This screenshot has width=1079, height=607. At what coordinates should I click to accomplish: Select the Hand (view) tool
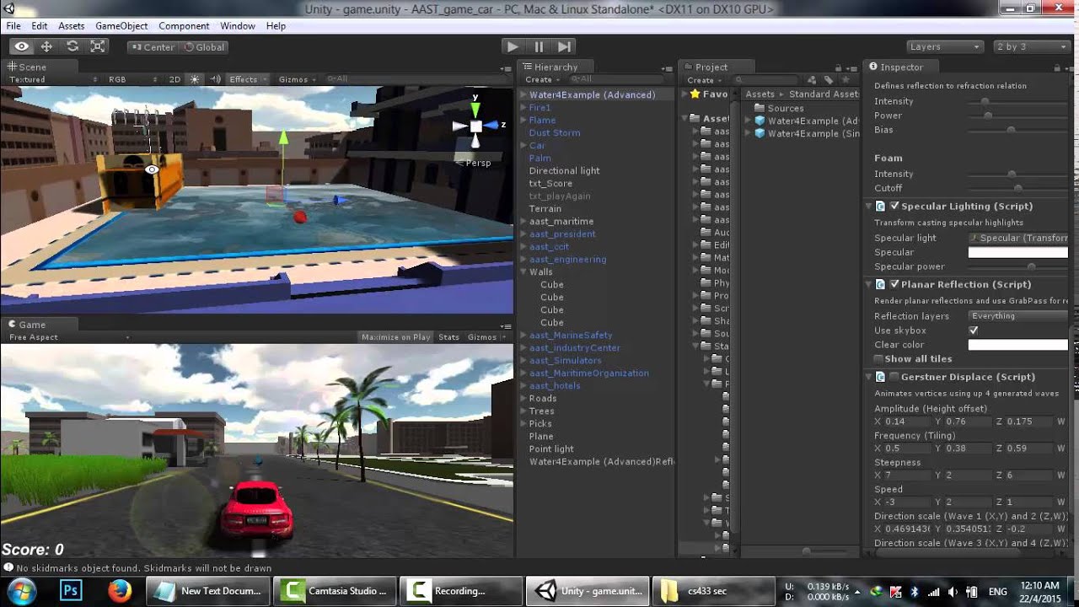click(x=22, y=47)
